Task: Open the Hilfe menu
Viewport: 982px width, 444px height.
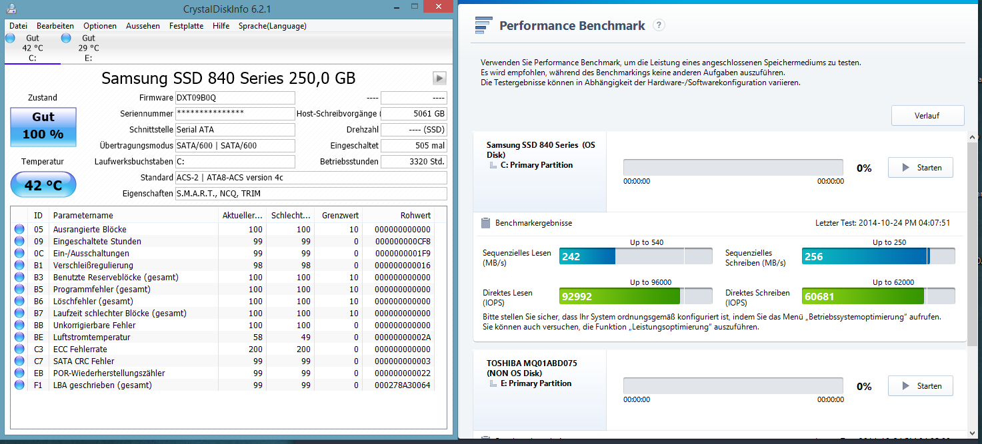Action: (x=221, y=26)
